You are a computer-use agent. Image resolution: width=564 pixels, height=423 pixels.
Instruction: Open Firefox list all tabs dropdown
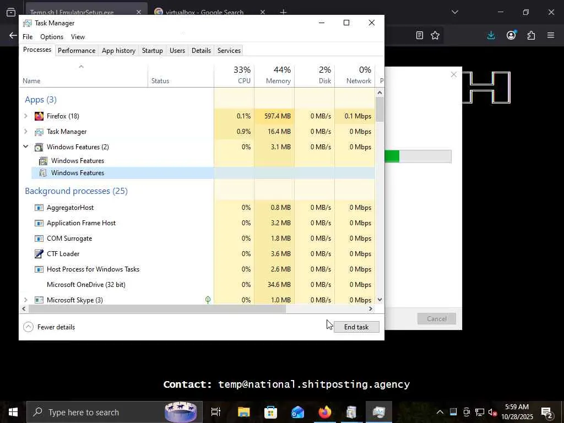[x=455, y=12]
